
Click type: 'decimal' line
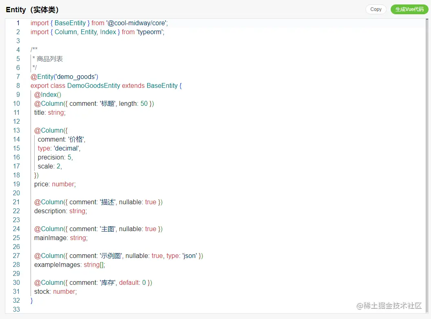[59, 149]
